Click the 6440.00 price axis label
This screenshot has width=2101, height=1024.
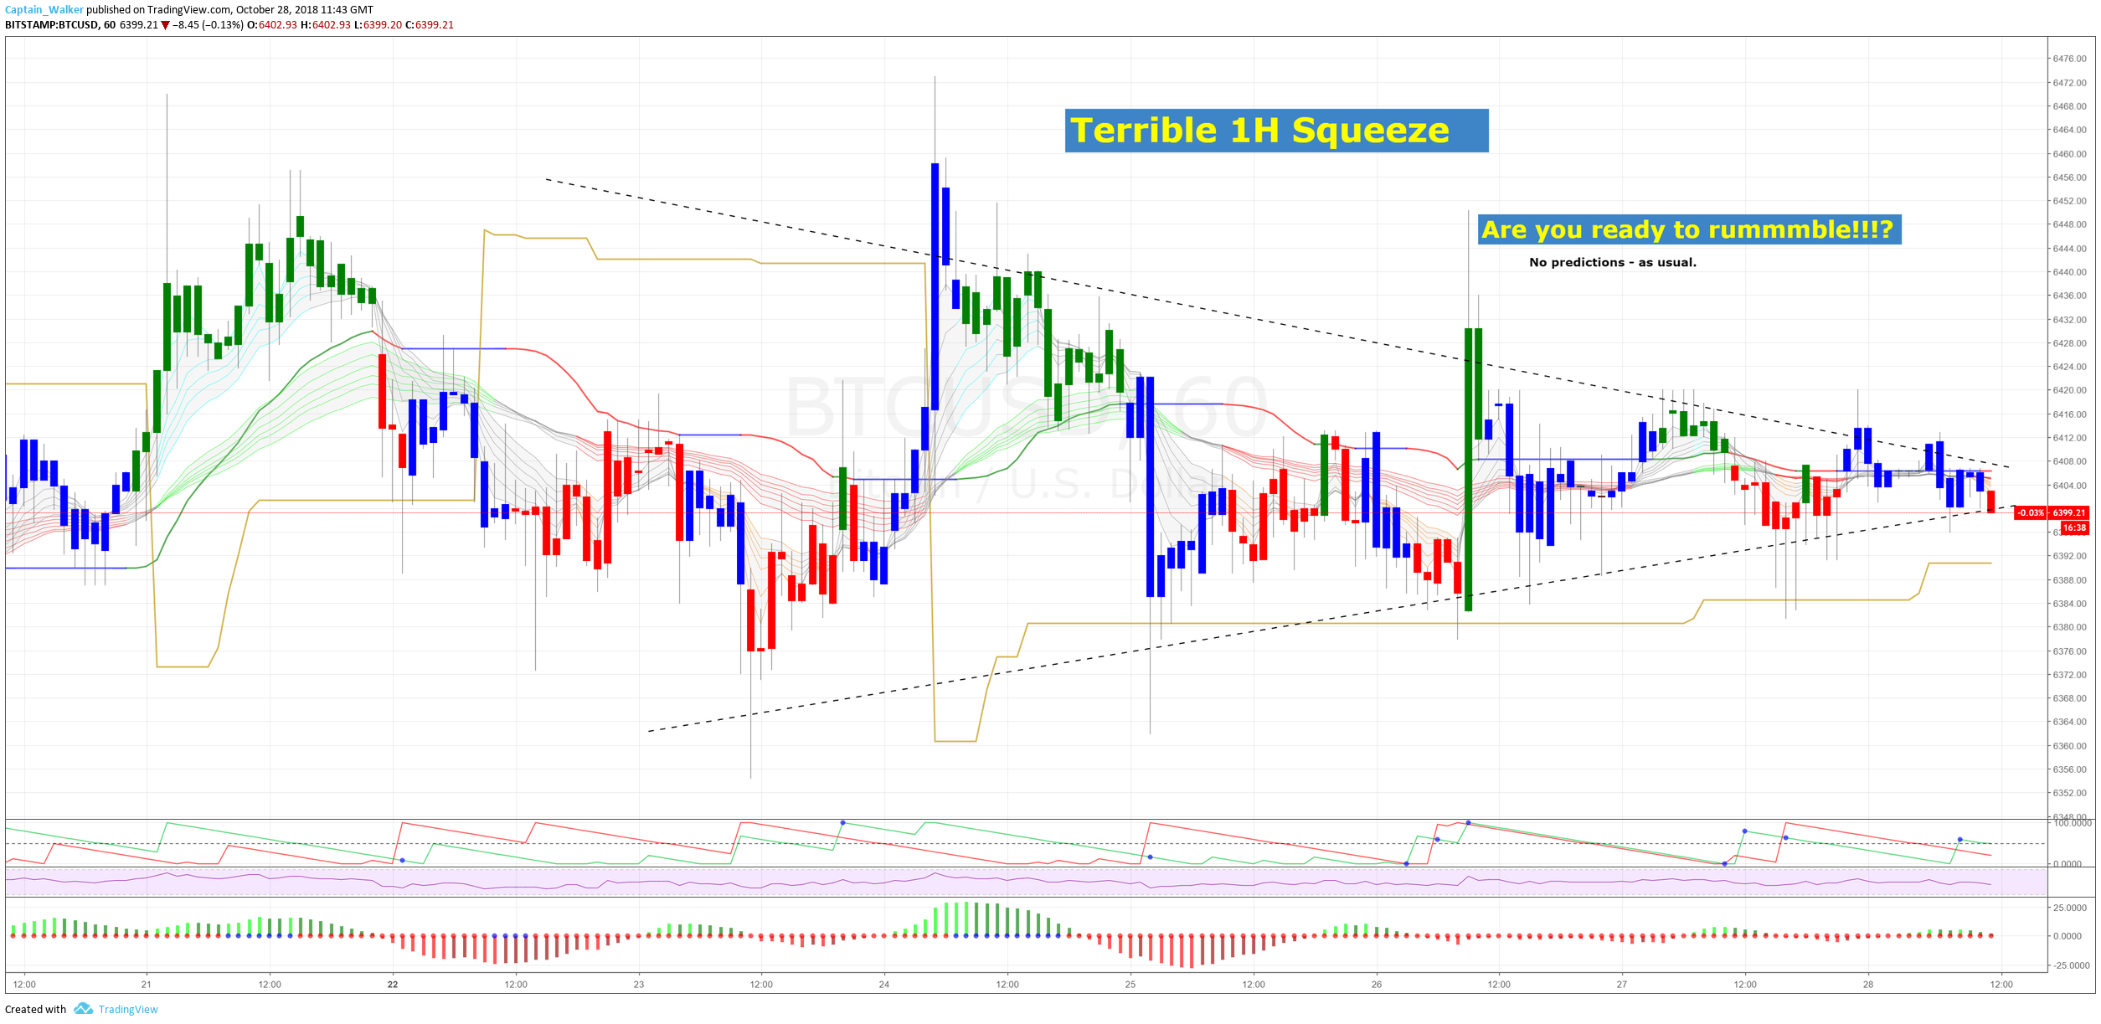(2070, 272)
